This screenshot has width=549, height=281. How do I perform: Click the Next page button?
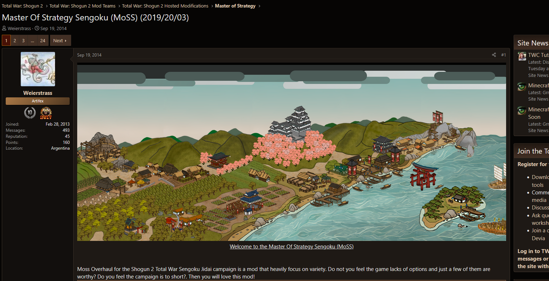click(60, 40)
